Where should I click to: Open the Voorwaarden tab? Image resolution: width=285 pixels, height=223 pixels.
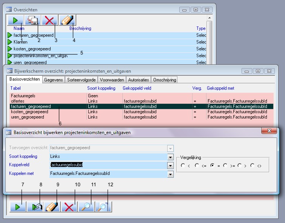[x=112, y=80]
